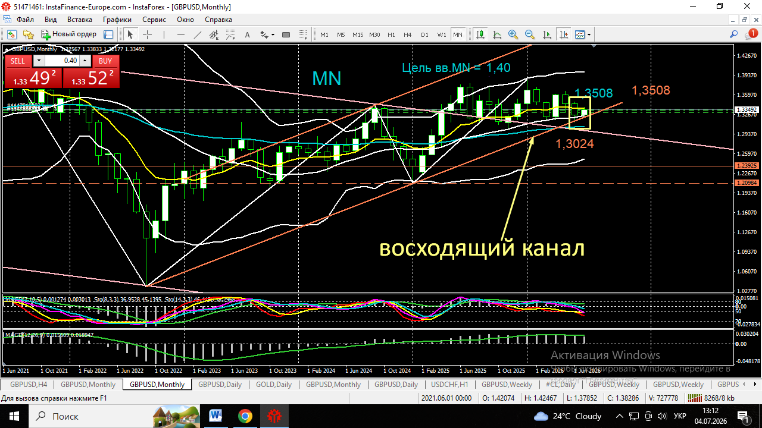Switch timeframe to M15
Image resolution: width=762 pixels, height=428 pixels.
pyautogui.click(x=357, y=34)
